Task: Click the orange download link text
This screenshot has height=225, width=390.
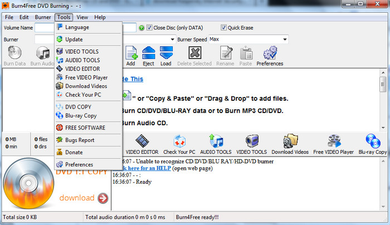Action: [x=77, y=198]
